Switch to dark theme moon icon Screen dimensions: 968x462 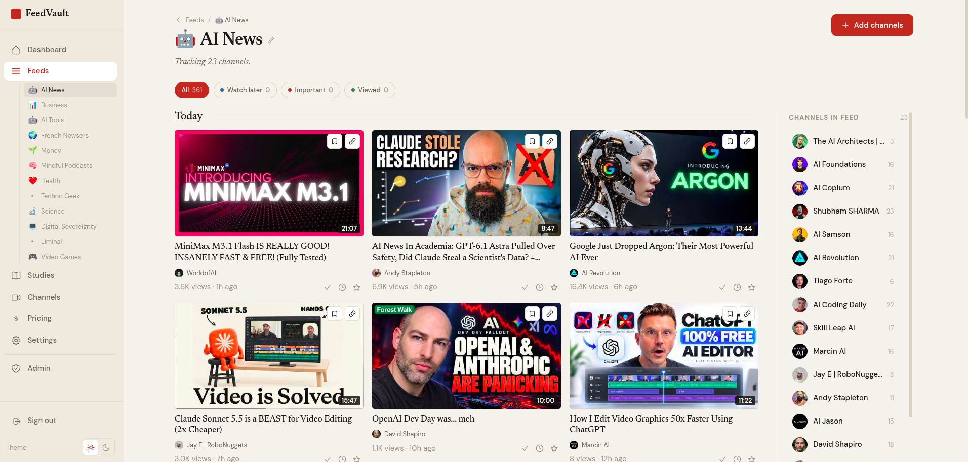pos(106,447)
